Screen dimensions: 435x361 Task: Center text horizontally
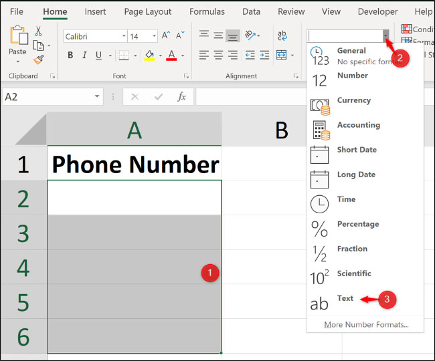[x=218, y=55]
